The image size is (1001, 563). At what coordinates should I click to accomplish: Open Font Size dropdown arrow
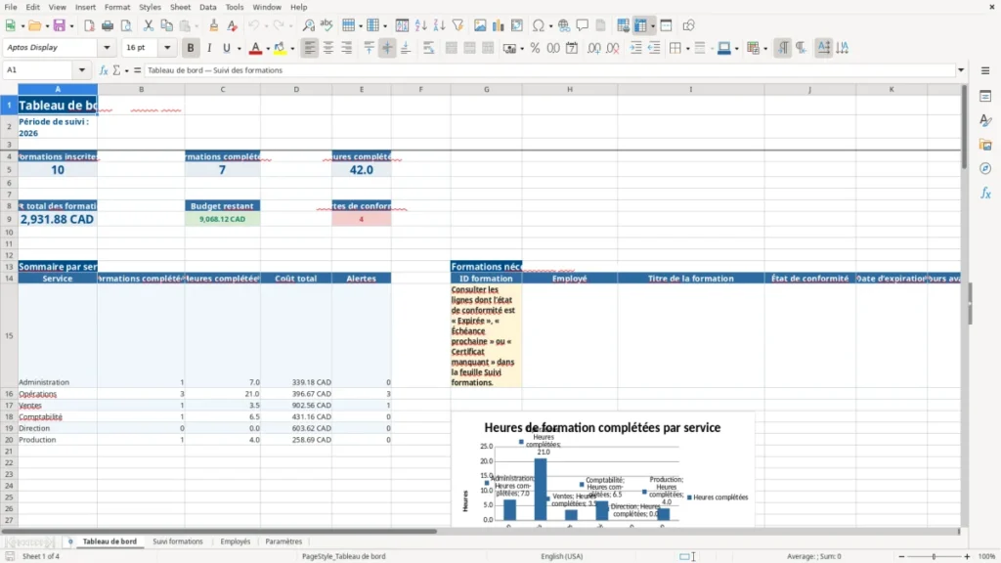[167, 47]
